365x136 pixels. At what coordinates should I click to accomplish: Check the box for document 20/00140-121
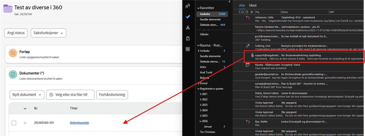(14, 123)
